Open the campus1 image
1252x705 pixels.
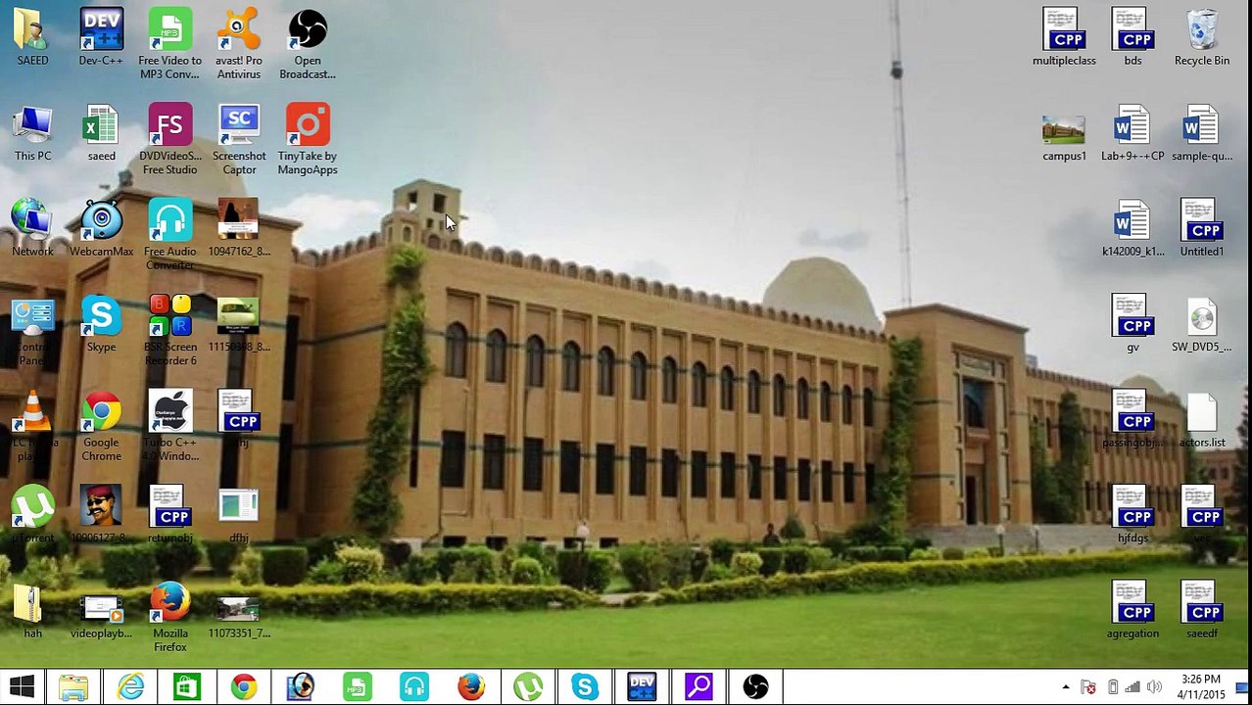(1064, 137)
